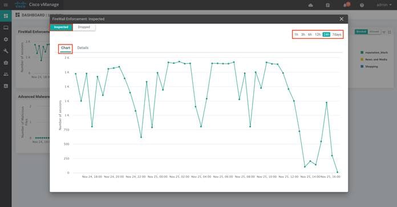Select the Dashboard icon in the left sidebar

(6, 16)
